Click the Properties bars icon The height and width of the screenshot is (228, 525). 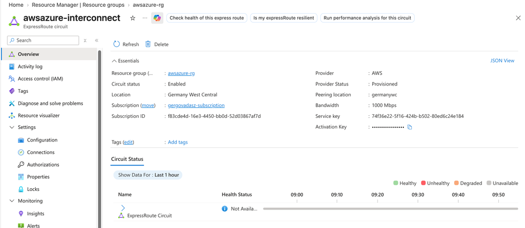click(x=21, y=177)
